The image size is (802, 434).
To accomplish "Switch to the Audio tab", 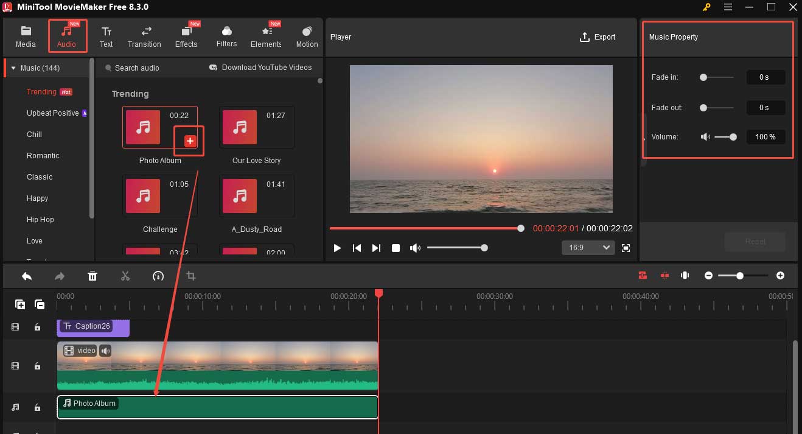I will pos(67,37).
